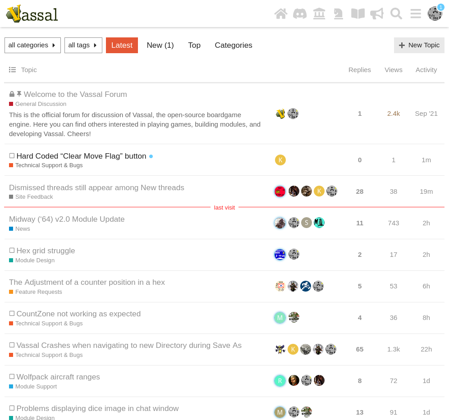Viewport: 449px width, 420px height.
Task: Open user avatar with notification badge
Action: click(x=435, y=14)
